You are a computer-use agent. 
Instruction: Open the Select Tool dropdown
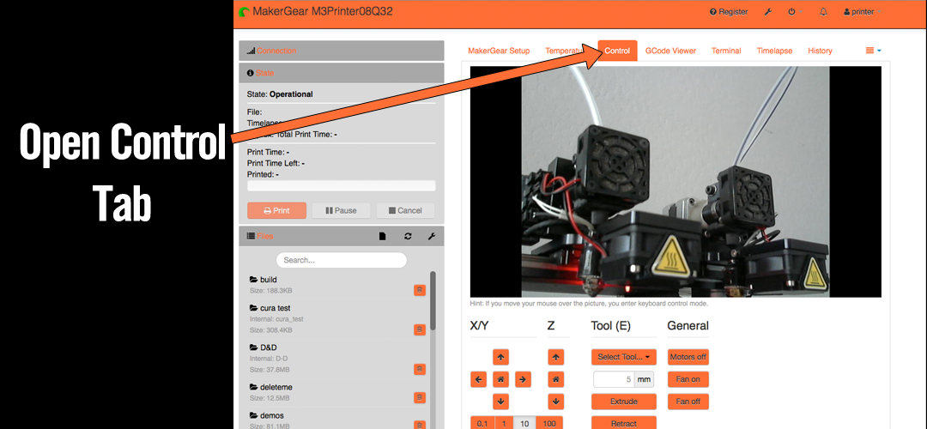(x=623, y=356)
